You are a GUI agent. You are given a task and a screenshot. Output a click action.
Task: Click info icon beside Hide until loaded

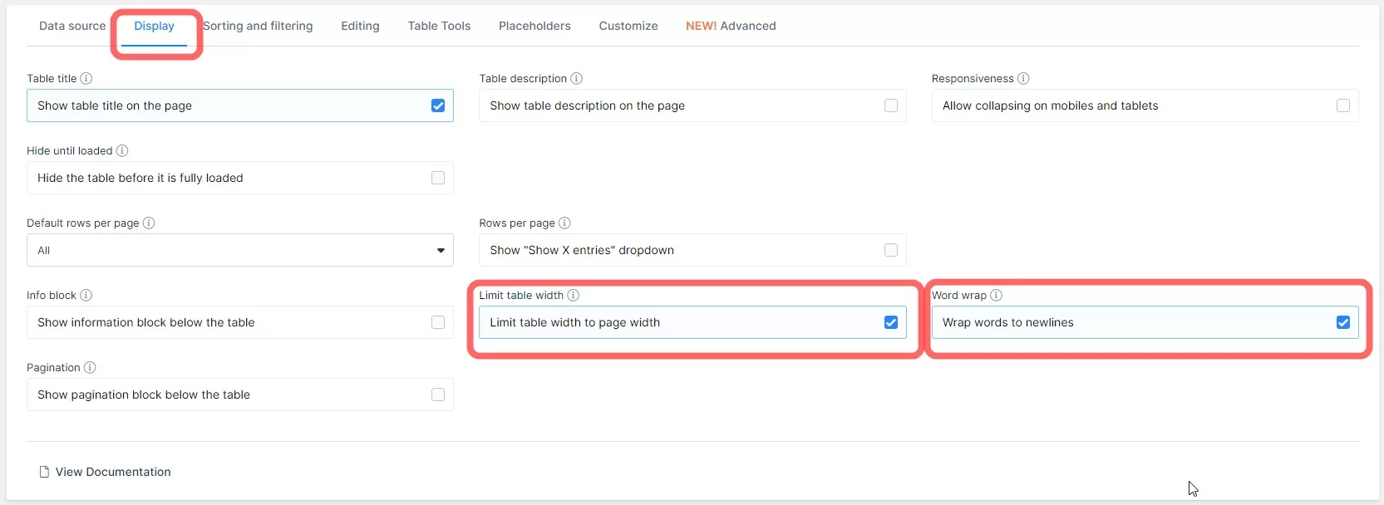pos(122,151)
